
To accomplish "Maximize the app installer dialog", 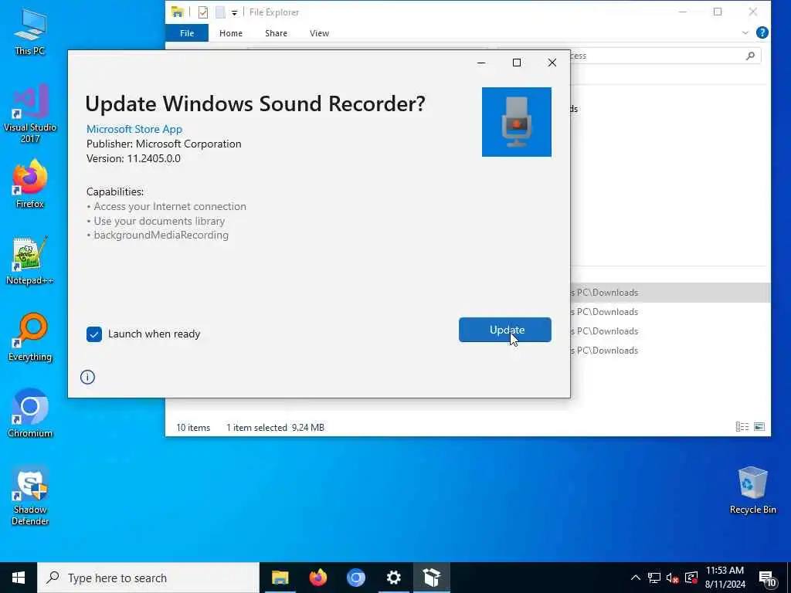I will 517,63.
